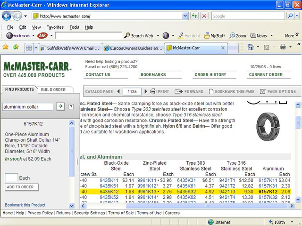Open the News toolbar dropdown
Screen dimensions: 302x226
pyautogui.click(x=270, y=36)
